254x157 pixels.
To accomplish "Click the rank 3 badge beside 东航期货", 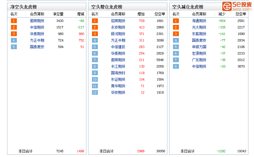I will click(176, 34).
